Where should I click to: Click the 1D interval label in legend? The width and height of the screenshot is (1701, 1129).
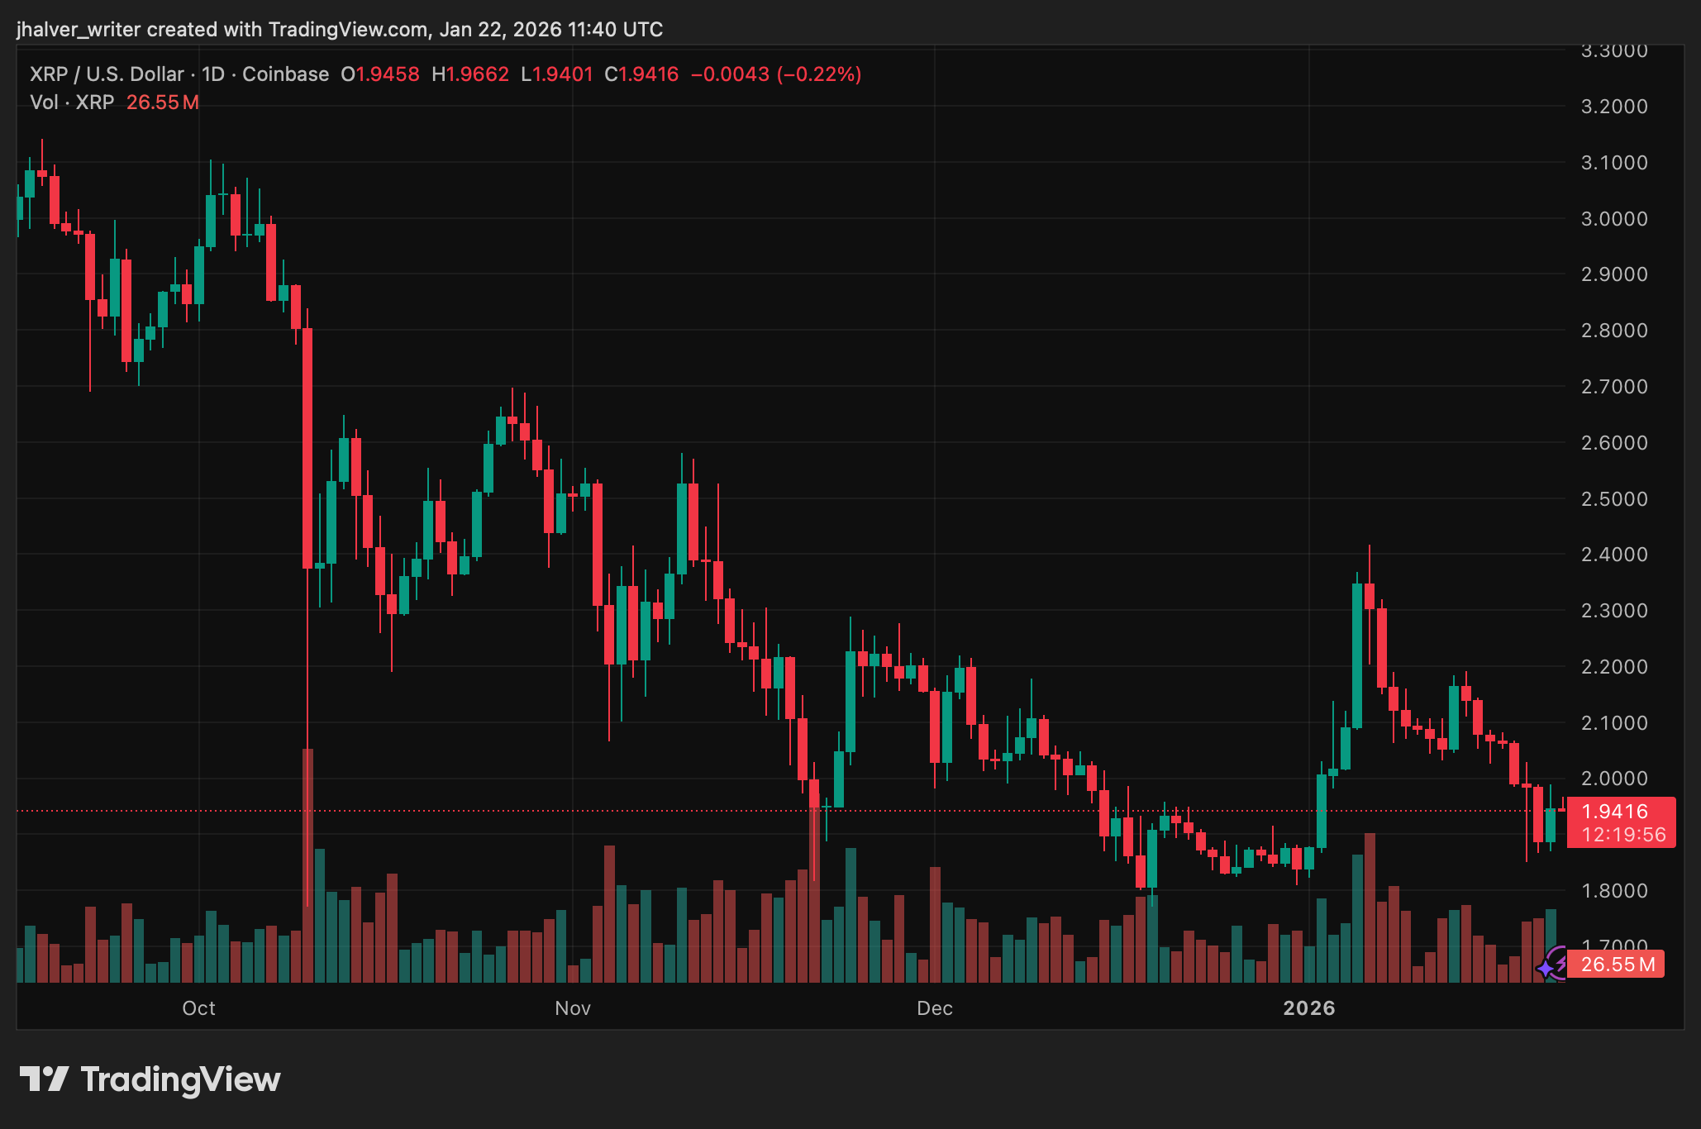click(x=213, y=74)
